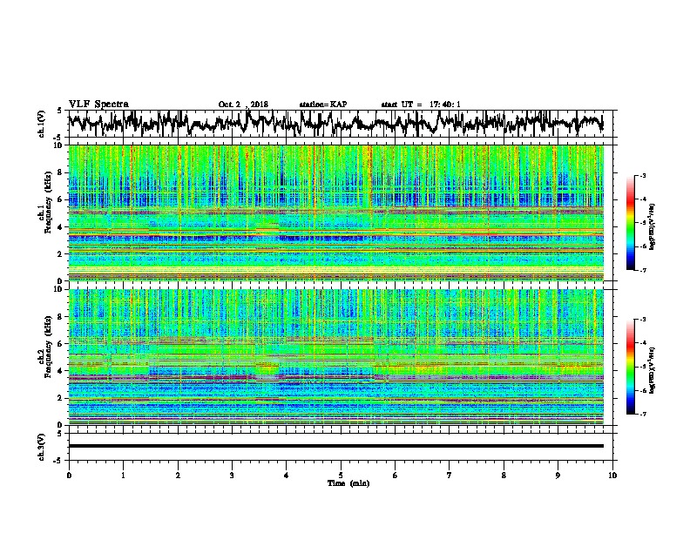
Task: Click the '-3' tick on ch.2 colorbar
Action: 642,320
